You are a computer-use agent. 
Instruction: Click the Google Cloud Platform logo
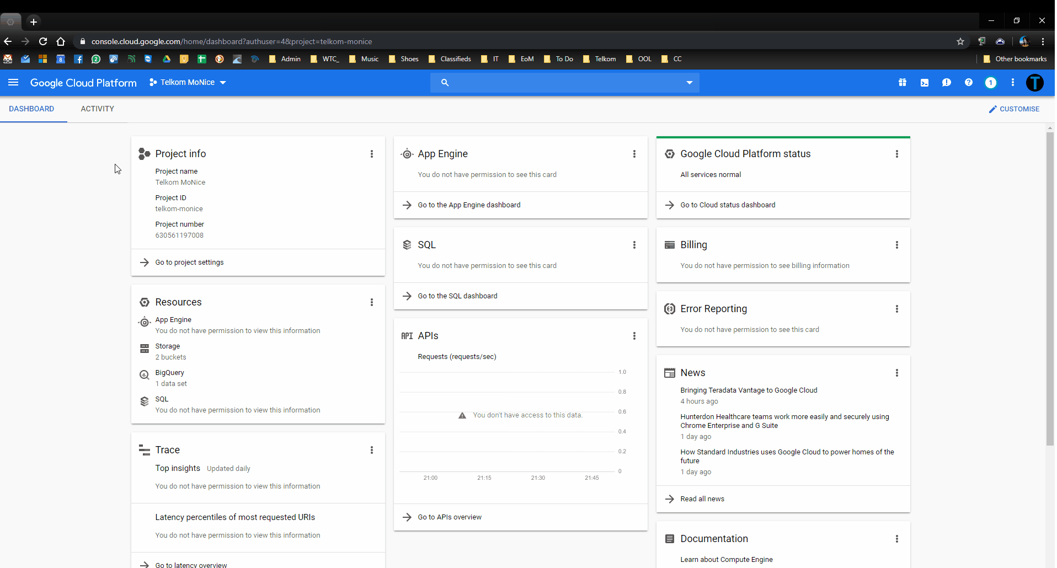coord(83,83)
